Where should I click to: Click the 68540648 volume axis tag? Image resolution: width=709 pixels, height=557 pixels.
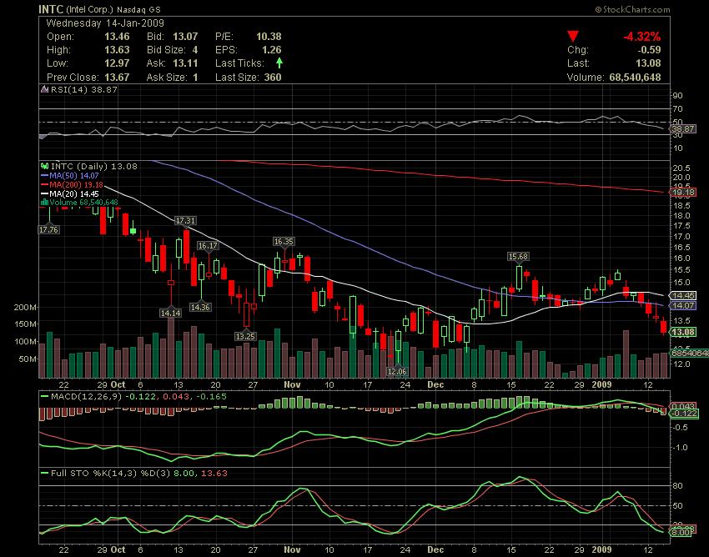[689, 353]
